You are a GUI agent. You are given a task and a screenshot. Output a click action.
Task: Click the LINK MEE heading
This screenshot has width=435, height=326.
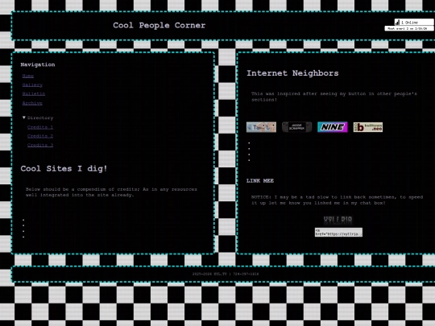click(260, 181)
